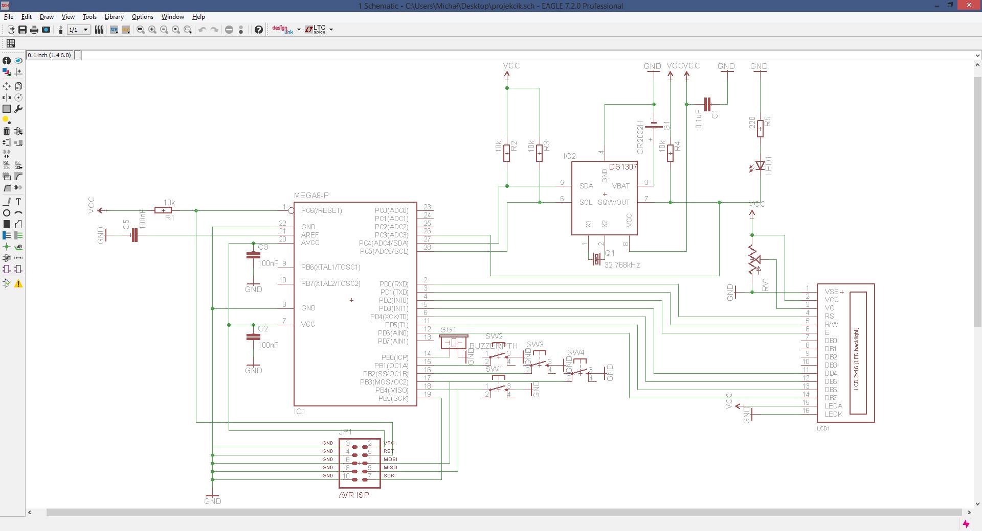Click the Zoom in magnifier icon
The height and width of the screenshot is (531, 982).
[152, 30]
